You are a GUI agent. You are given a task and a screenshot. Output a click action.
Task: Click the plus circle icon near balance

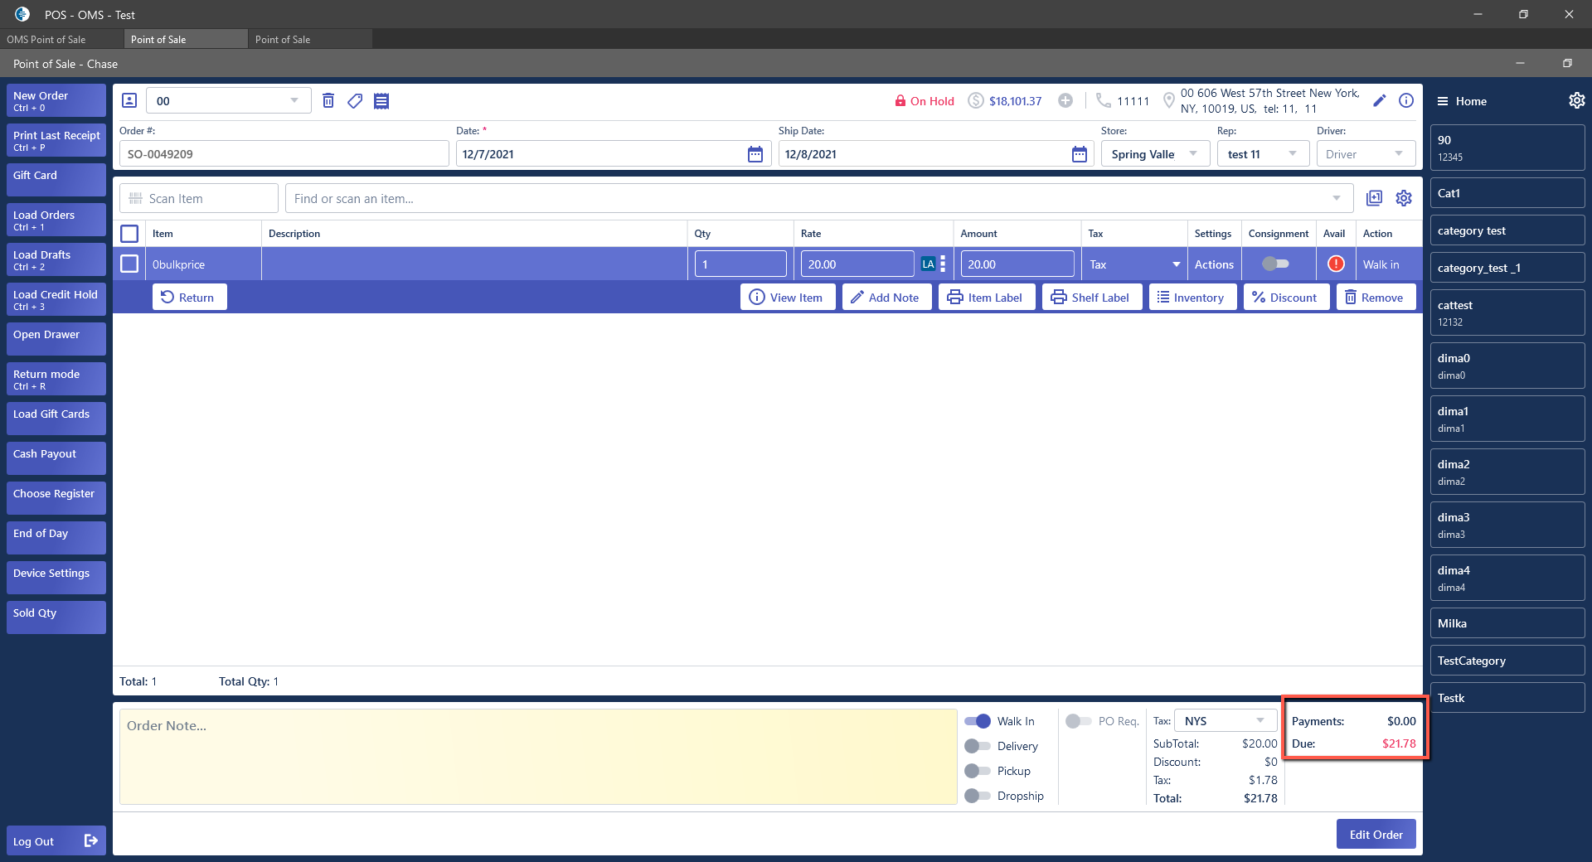click(1065, 100)
